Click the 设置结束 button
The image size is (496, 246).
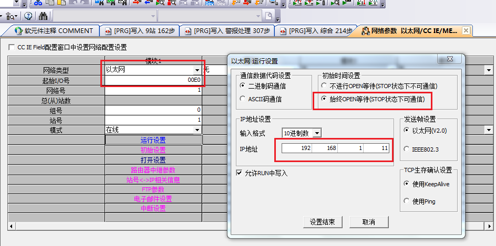click(323, 222)
